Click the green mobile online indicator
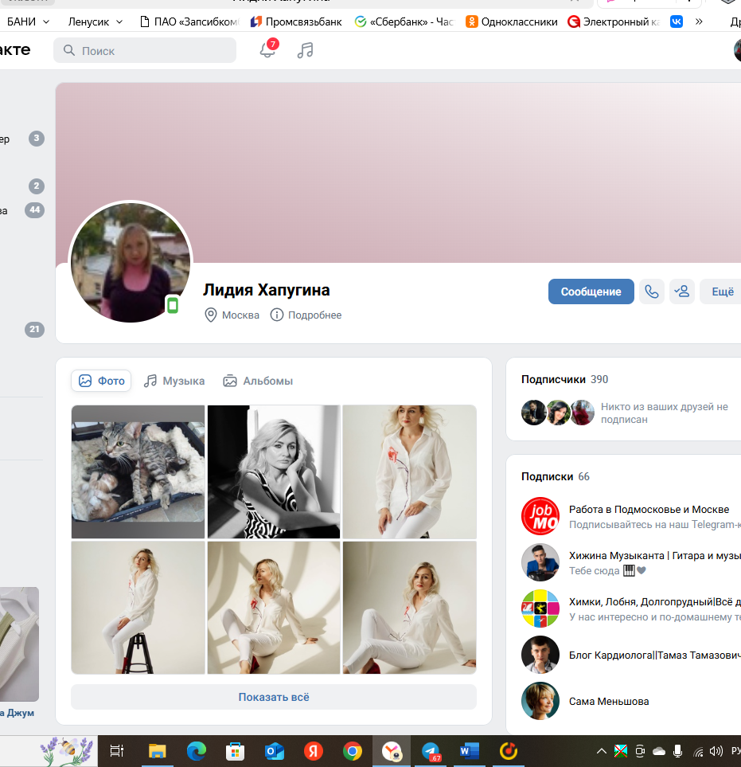Image resolution: width=741 pixels, height=767 pixels. (173, 305)
